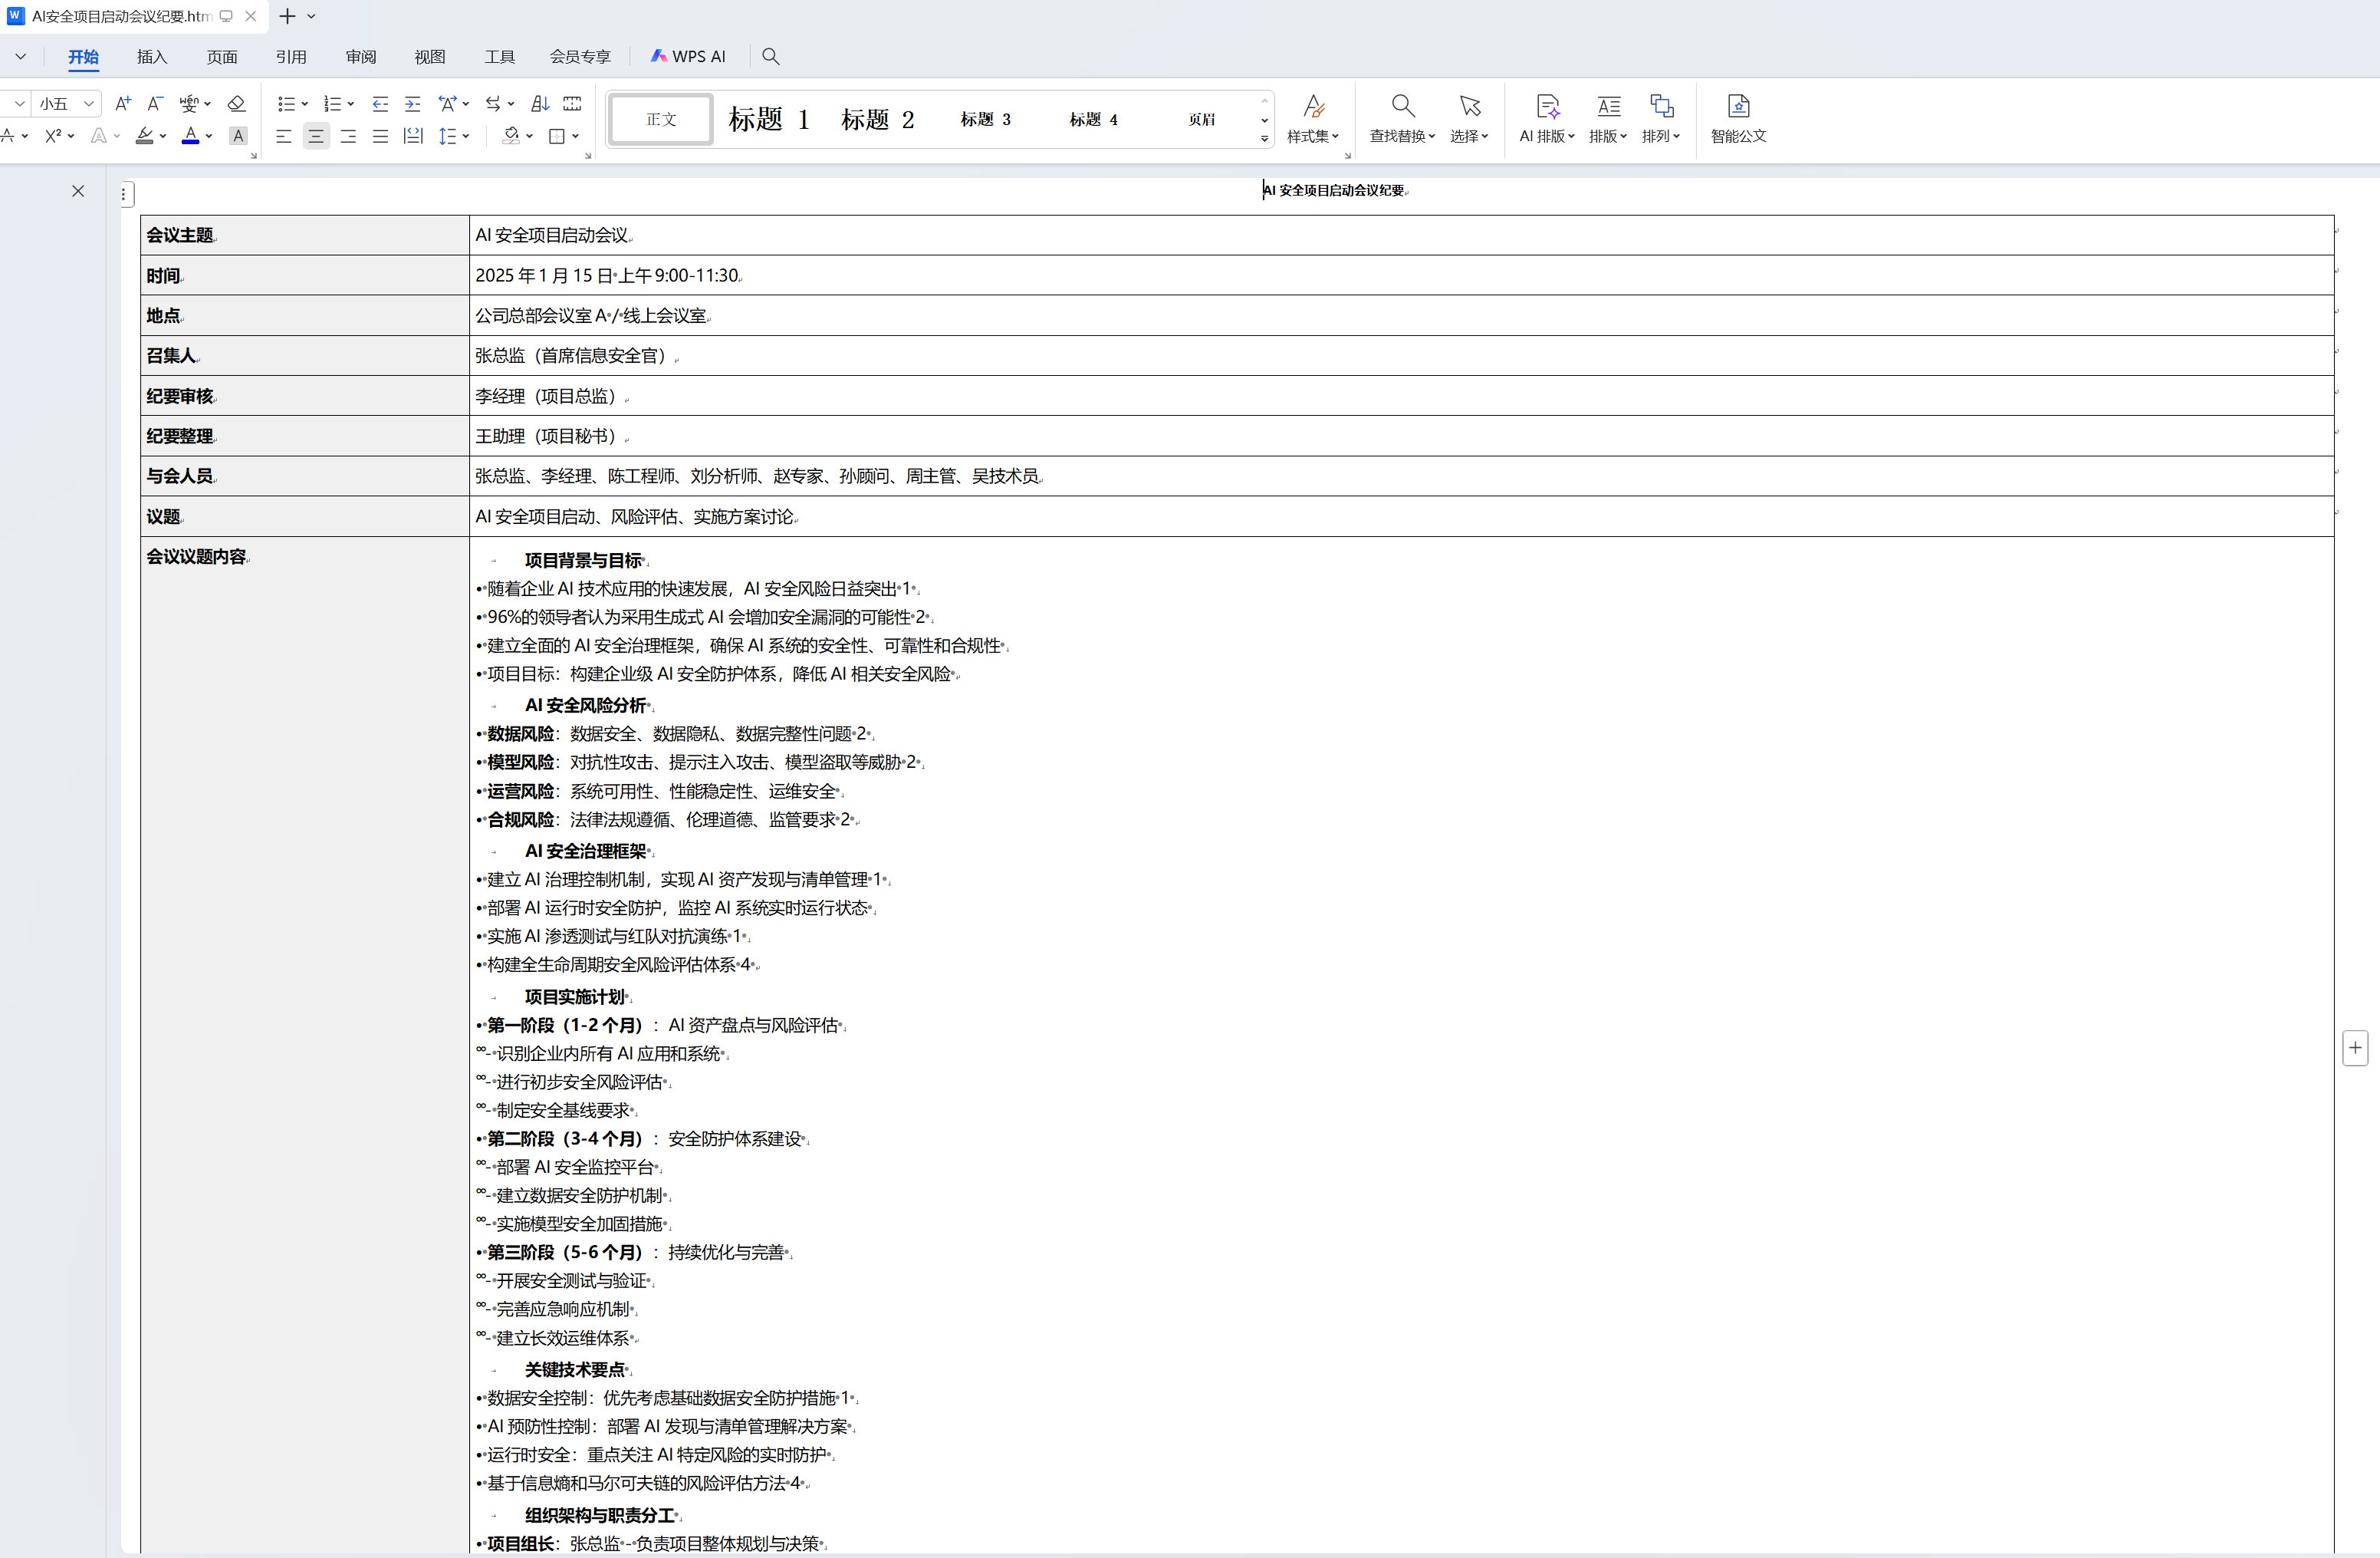Toggle character shading button

(238, 136)
